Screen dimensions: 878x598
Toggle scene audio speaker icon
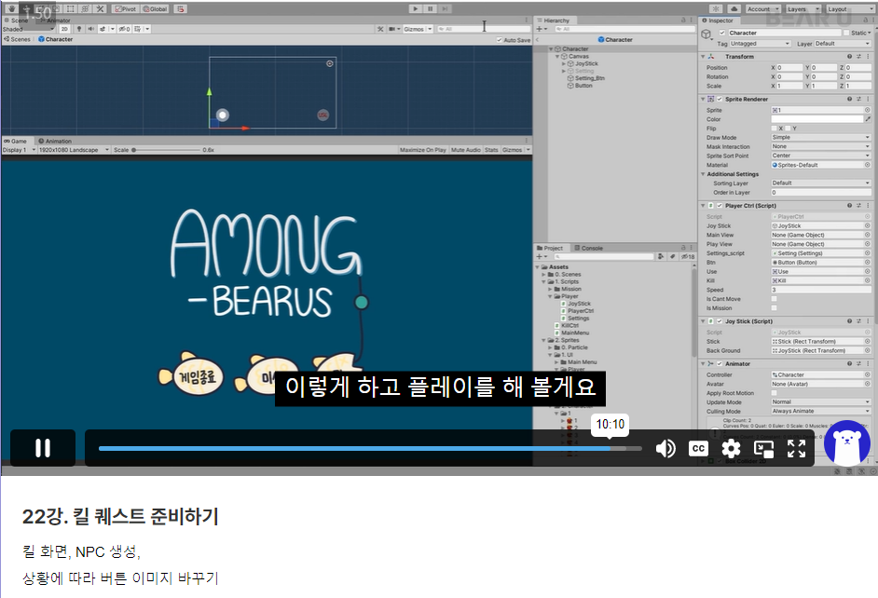tap(90, 29)
